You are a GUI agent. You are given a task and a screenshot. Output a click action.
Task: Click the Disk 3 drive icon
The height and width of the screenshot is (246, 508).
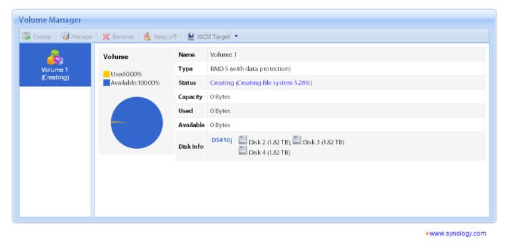click(297, 140)
